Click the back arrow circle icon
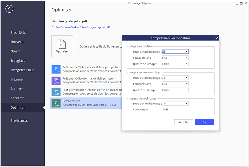Screen dimensions: 249x167 [x=9, y=9]
